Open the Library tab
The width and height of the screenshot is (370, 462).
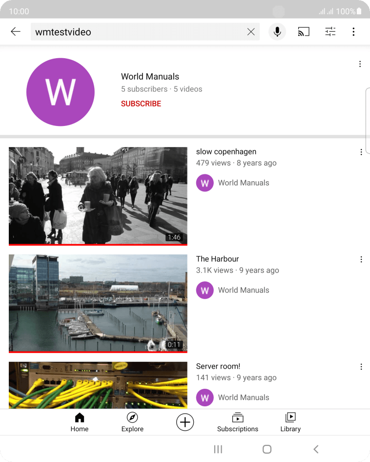(290, 422)
